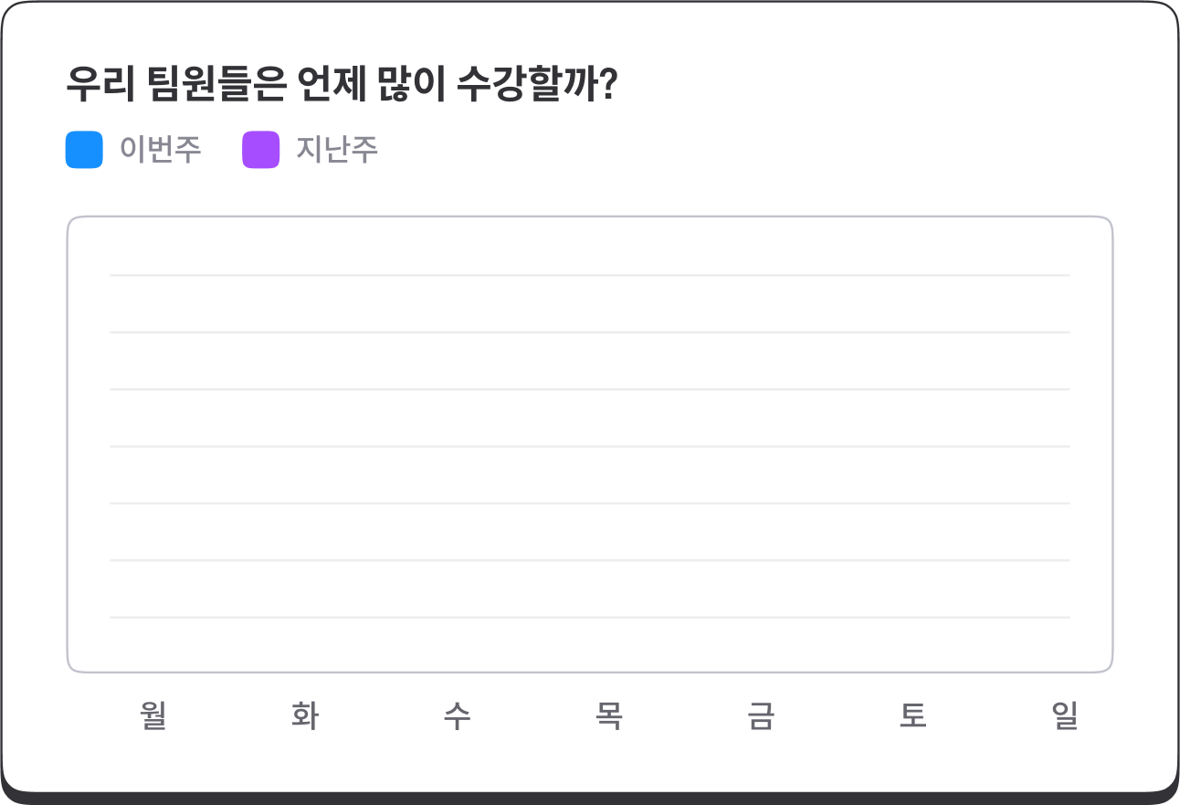Select the 화 day label
Screen dimensions: 1180x805
(x=305, y=715)
